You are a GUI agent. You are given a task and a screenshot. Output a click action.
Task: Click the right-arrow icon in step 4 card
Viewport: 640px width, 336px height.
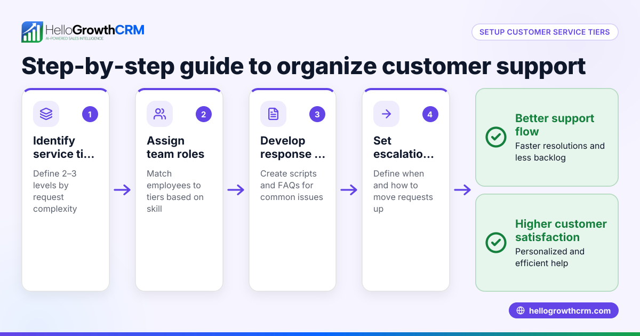coord(386,114)
